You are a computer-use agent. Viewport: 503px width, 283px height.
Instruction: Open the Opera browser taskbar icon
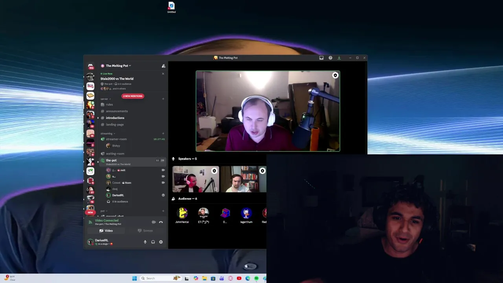click(230, 278)
